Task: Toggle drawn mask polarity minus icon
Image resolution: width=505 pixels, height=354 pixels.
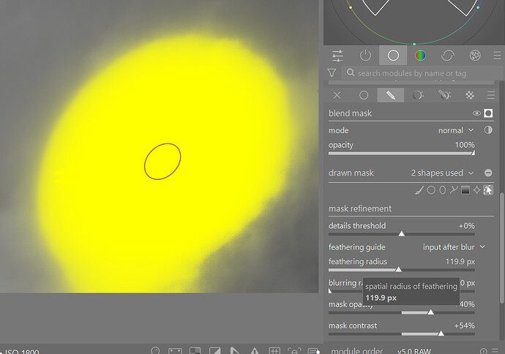Action: coord(488,173)
